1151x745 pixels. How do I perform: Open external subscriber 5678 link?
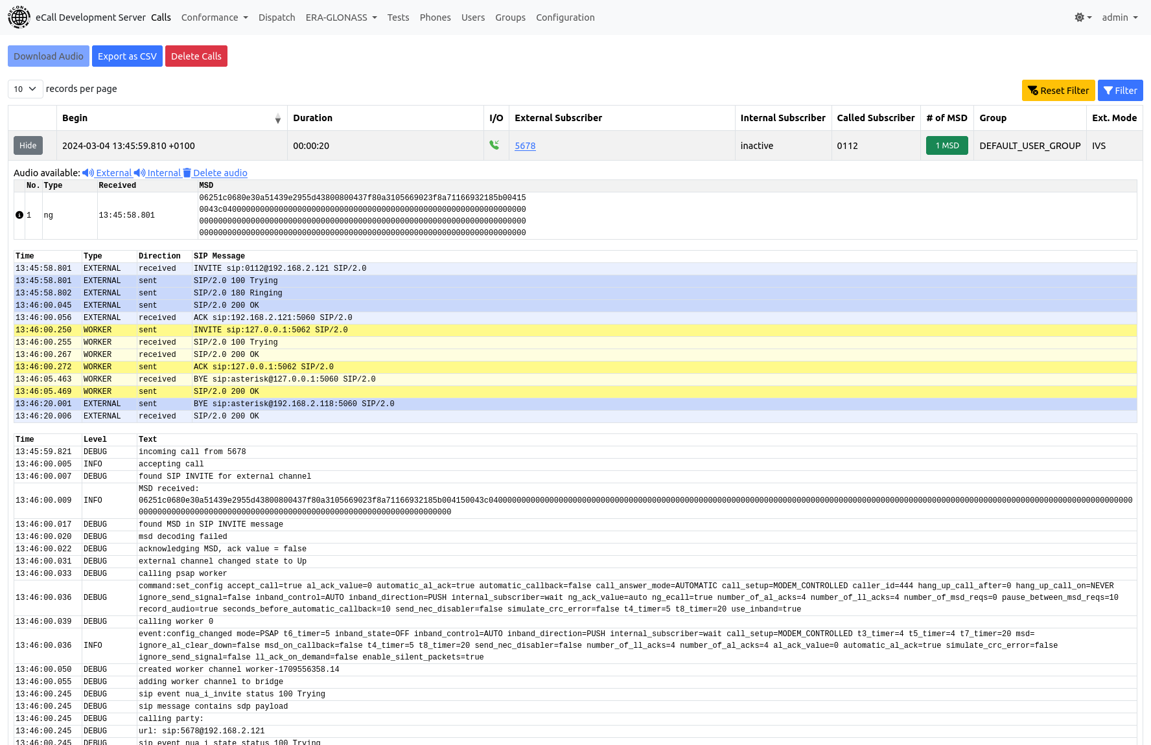(525, 146)
